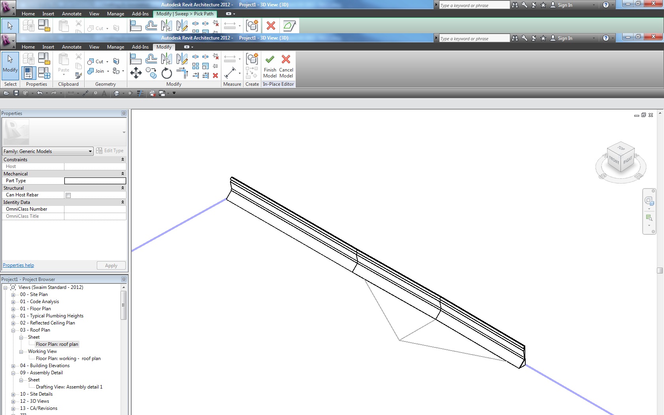Collapse the 03 - Roof Plan tree node

[13, 330]
